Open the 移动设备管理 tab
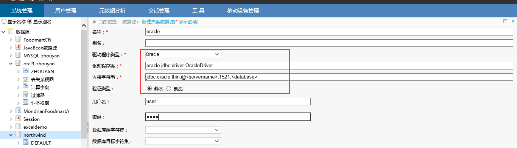This screenshot has height=148, width=517. click(243, 11)
